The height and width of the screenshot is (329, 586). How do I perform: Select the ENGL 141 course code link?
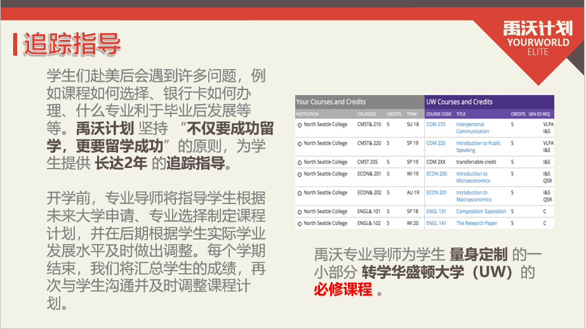coord(436,223)
